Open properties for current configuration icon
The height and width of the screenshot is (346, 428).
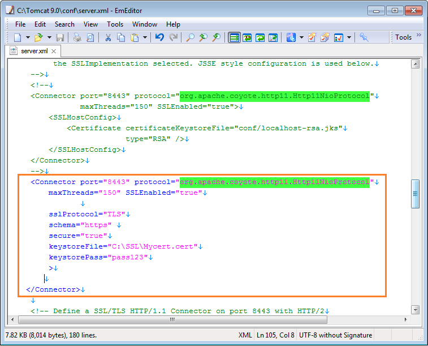(x=312, y=37)
